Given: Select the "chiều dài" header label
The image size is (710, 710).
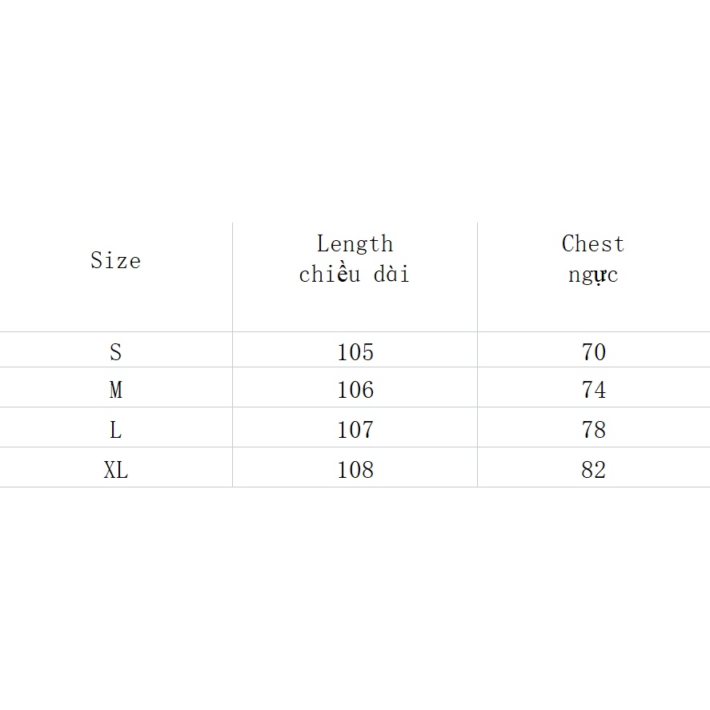Looking at the screenshot, I should click(x=354, y=275).
